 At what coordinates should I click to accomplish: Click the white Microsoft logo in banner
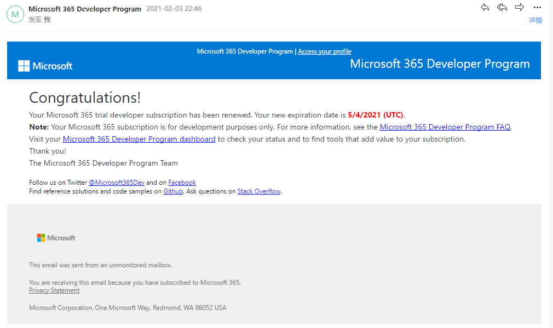tap(45, 66)
